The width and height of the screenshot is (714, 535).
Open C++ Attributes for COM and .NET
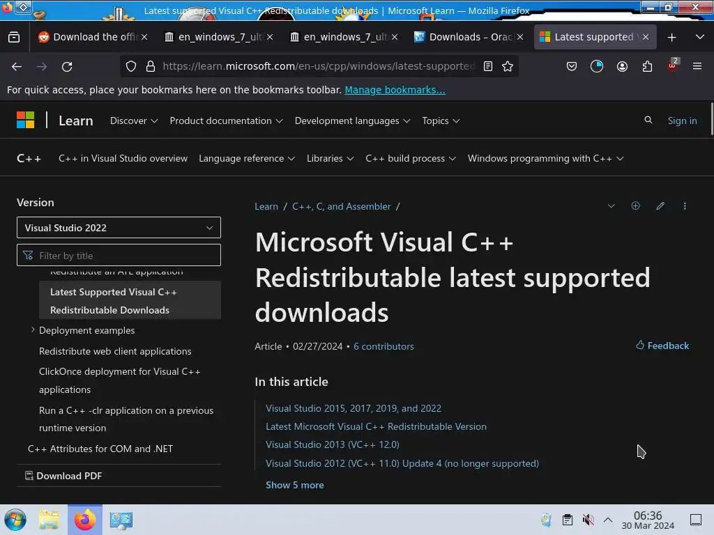(100, 449)
